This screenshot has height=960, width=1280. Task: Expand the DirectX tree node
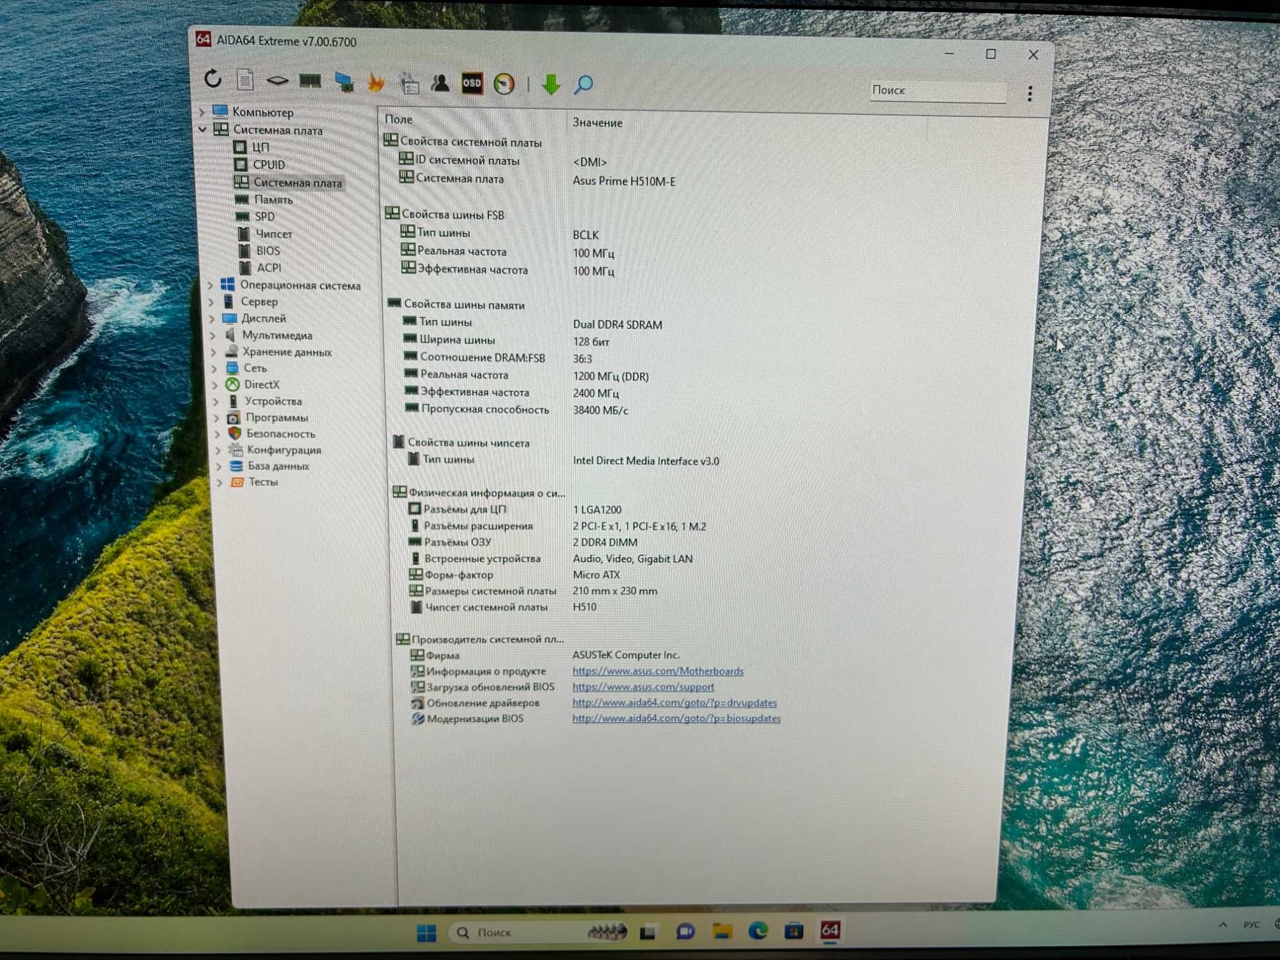point(215,385)
